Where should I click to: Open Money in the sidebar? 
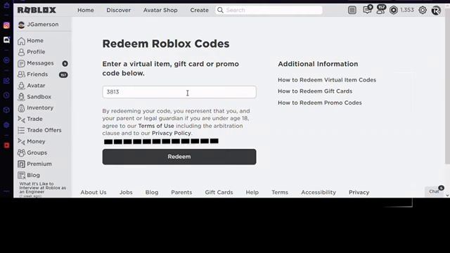click(x=31, y=141)
